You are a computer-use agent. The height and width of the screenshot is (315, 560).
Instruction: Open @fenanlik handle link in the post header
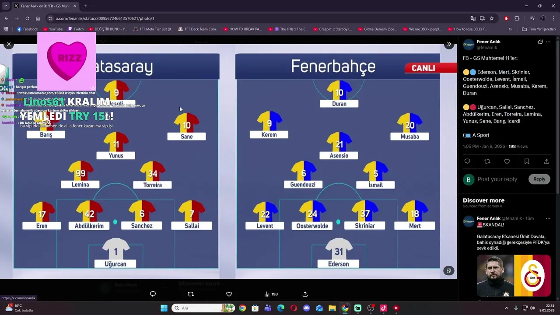487,48
